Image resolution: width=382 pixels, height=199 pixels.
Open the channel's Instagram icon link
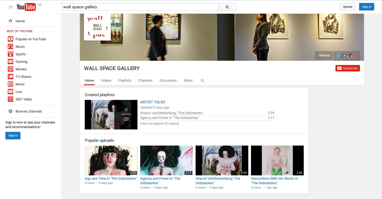point(349,56)
